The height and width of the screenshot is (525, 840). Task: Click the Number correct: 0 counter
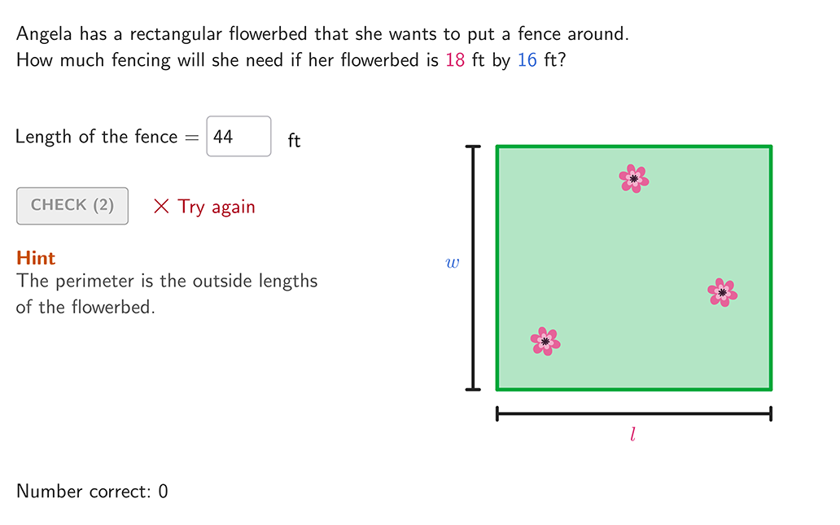pos(92,492)
